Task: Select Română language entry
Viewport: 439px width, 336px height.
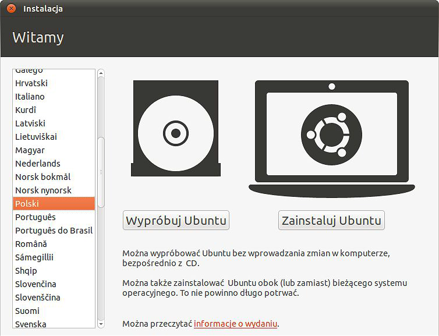Action: (54, 244)
